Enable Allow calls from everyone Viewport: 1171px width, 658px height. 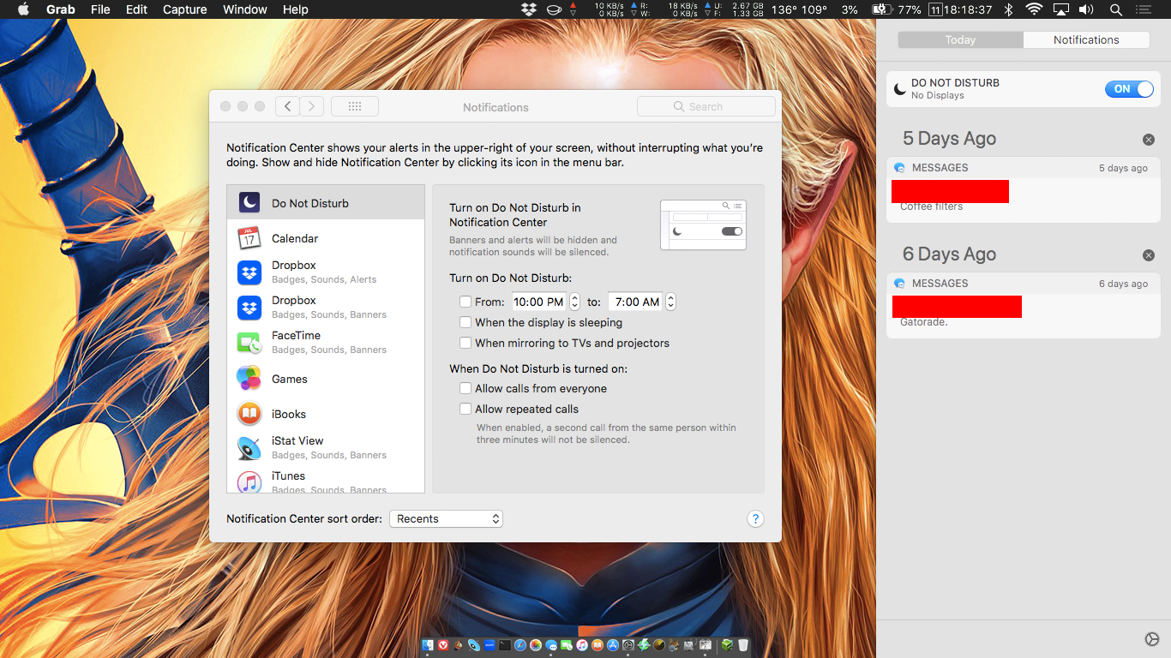pyautogui.click(x=465, y=388)
